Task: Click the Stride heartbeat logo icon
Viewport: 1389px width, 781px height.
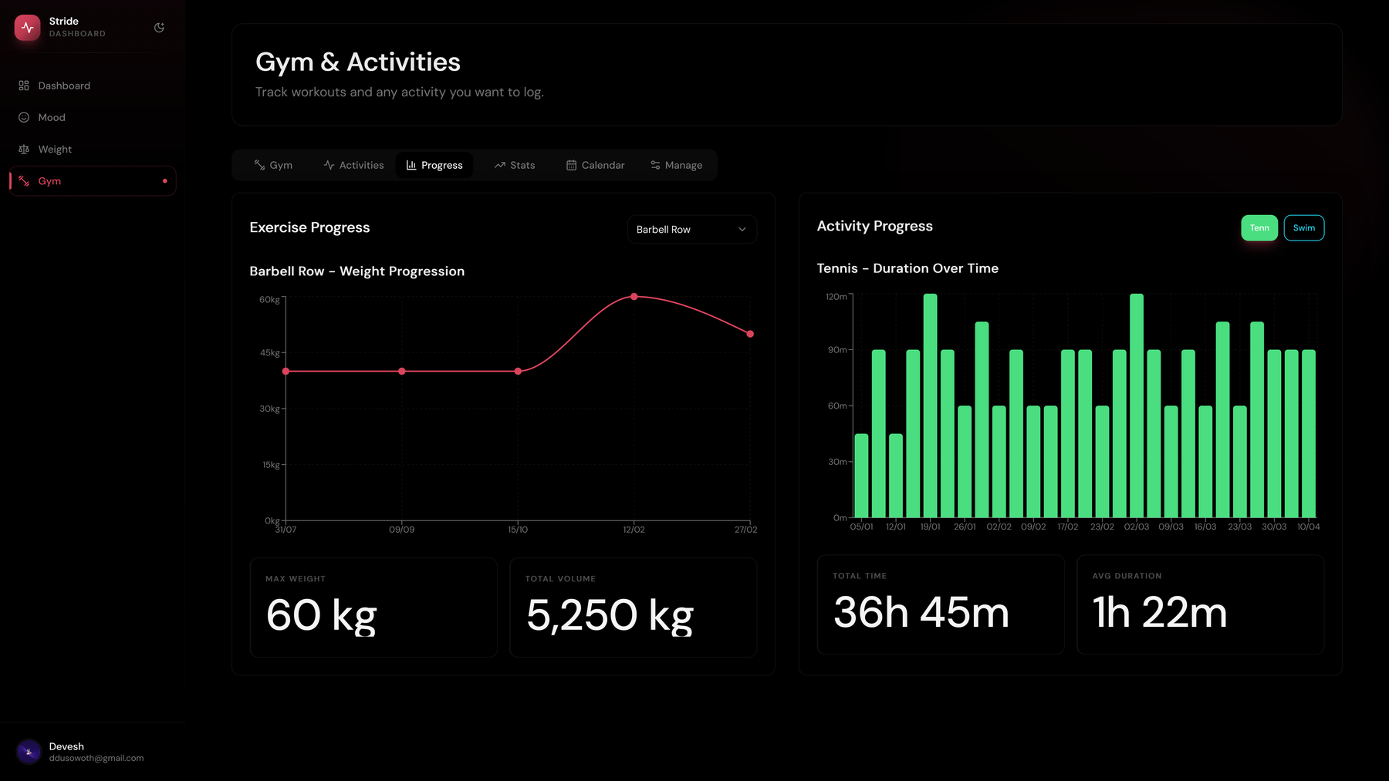Action: [x=28, y=28]
